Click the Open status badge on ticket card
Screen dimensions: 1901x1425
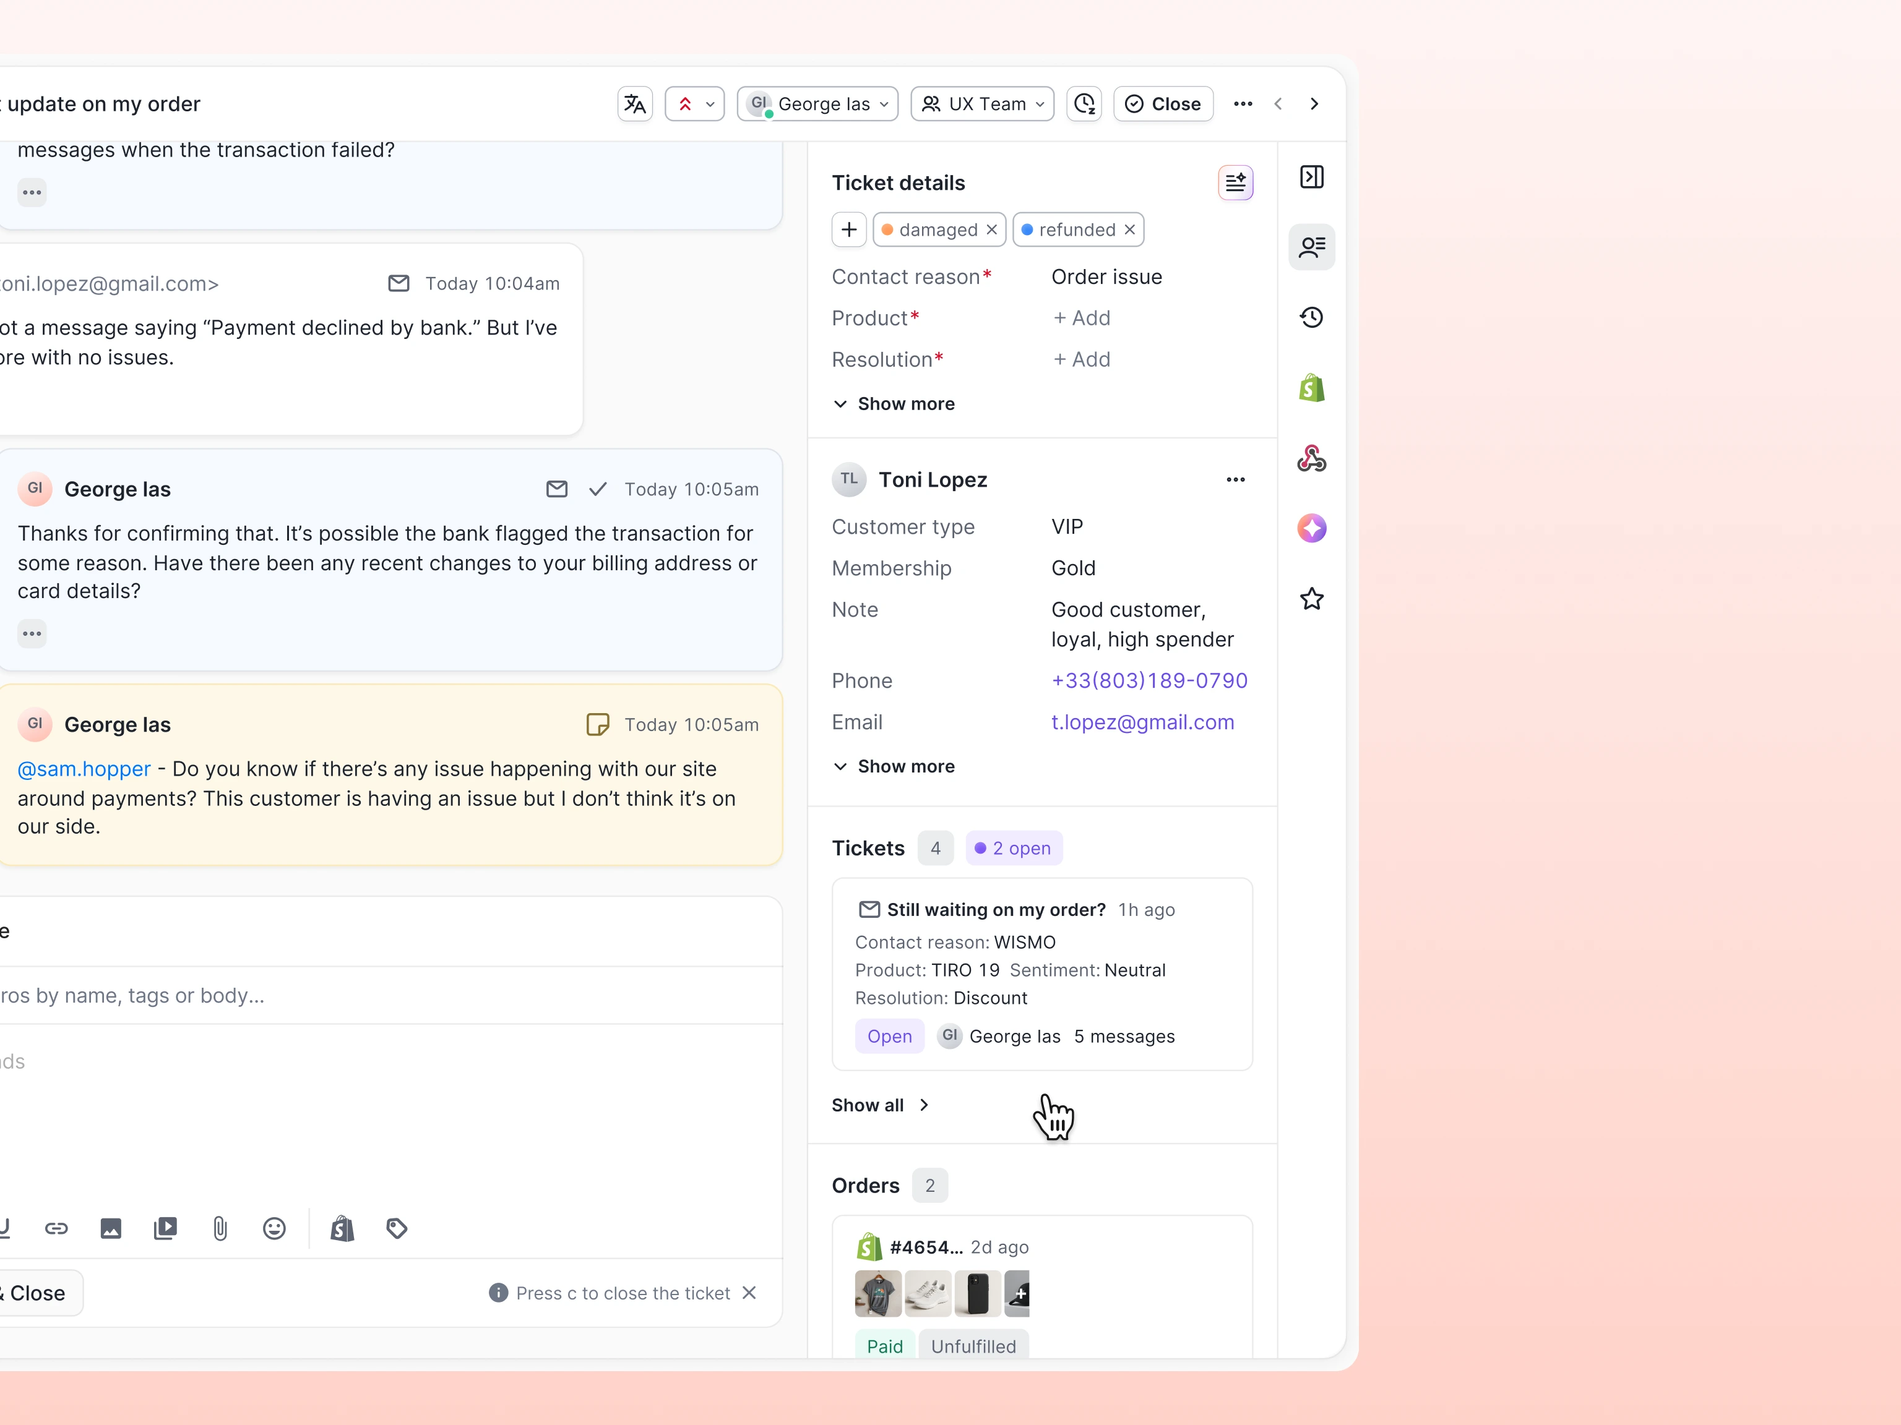(889, 1037)
